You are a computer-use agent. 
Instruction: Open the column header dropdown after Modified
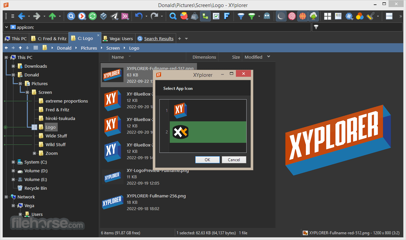tap(268, 57)
